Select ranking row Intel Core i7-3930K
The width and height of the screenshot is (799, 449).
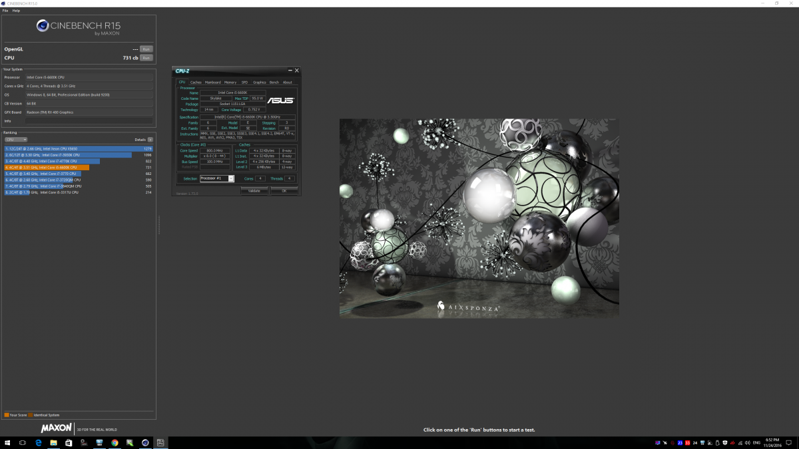[79, 155]
